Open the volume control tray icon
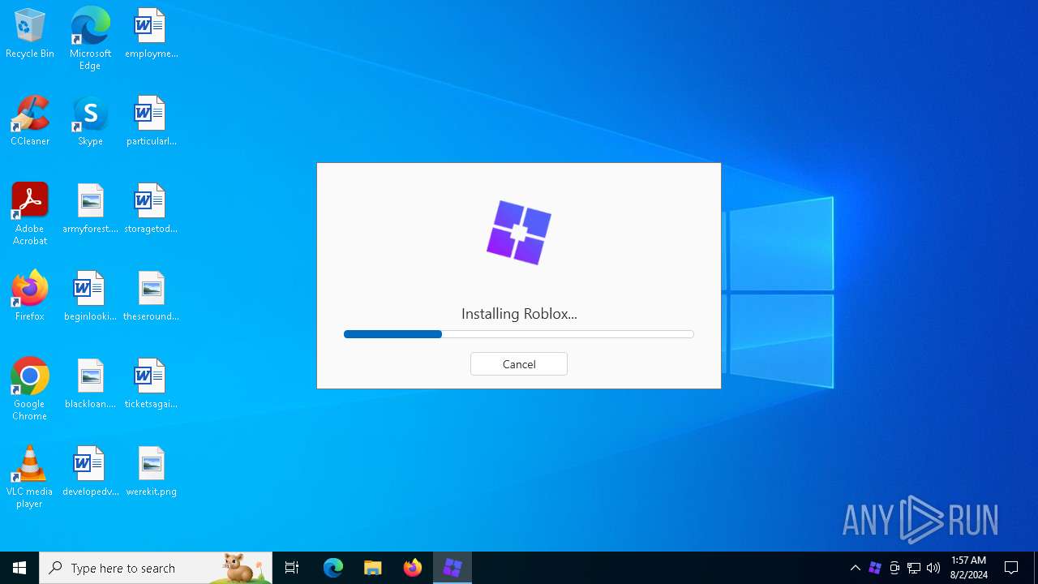 click(933, 568)
